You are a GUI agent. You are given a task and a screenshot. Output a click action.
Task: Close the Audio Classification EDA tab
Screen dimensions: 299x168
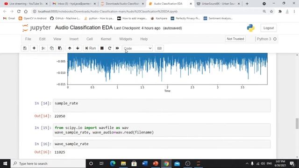coord(191,4)
